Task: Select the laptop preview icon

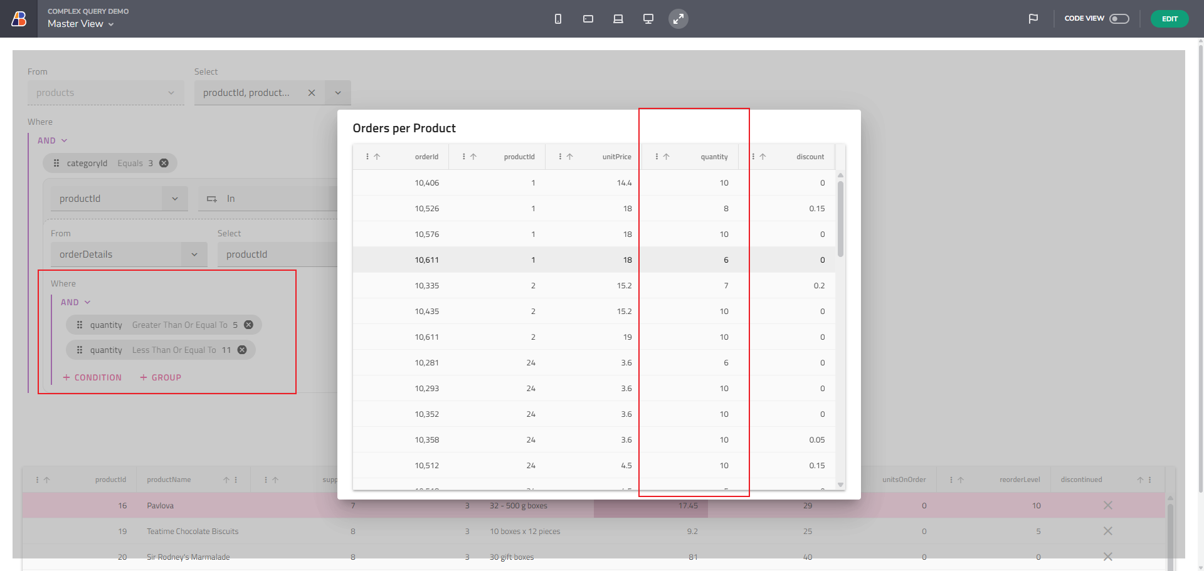Action: 618,19
